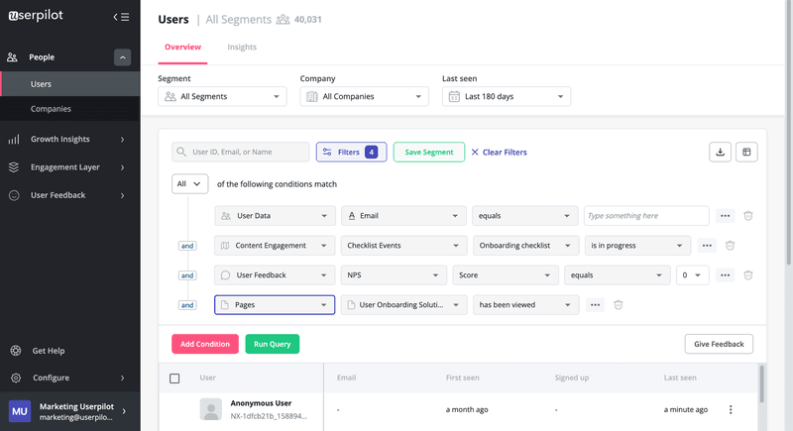Open Anonymous User row kebab menu
Viewport: 793px width, 431px height.
(x=731, y=410)
